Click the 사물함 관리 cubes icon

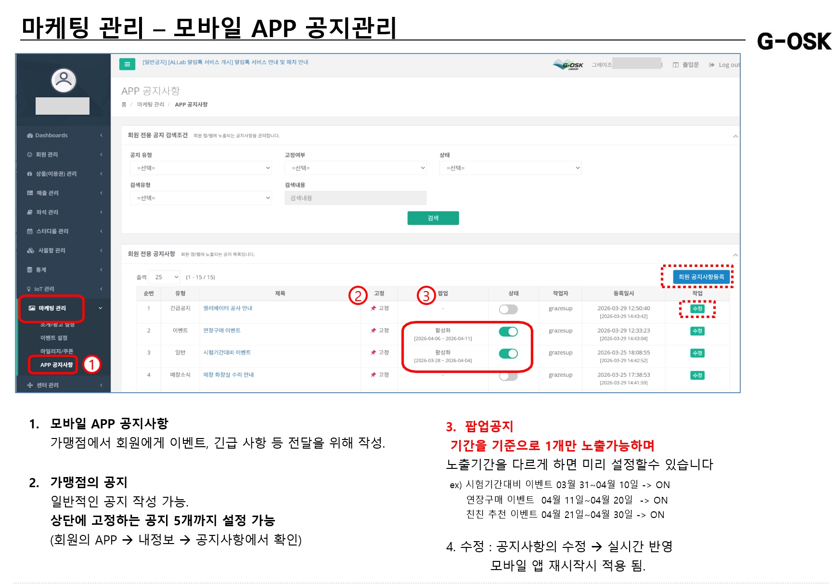[31, 251]
